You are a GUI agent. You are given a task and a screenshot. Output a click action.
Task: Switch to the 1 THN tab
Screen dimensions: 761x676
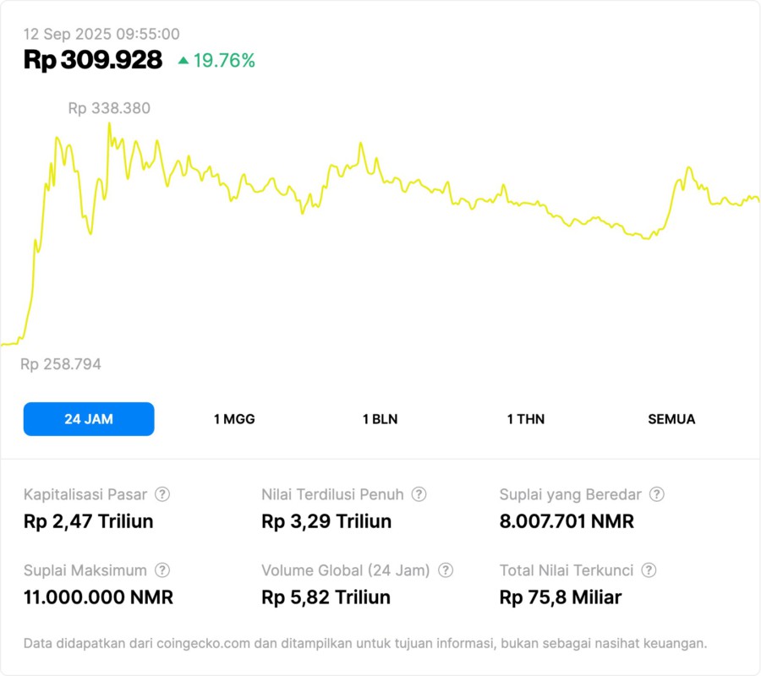(x=526, y=419)
